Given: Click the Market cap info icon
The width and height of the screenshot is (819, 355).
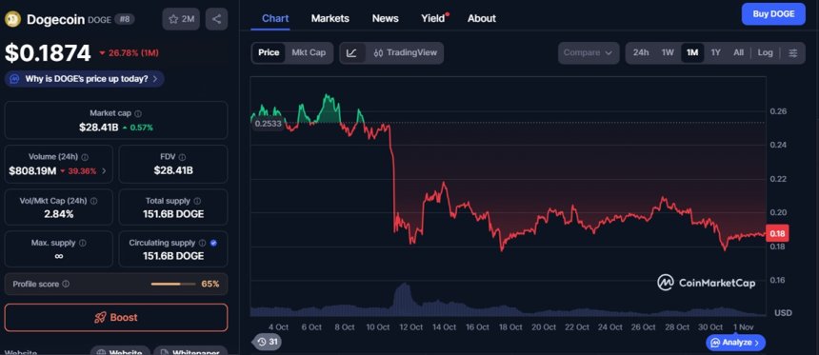Looking at the screenshot, I should pyautogui.click(x=138, y=113).
